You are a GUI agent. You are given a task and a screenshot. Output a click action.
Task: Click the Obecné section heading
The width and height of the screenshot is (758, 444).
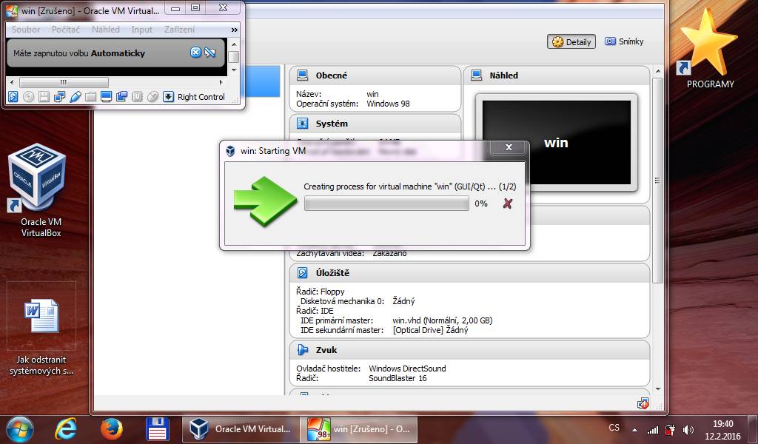point(332,75)
